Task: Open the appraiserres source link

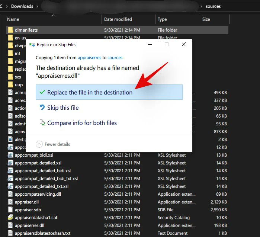Action: 89,58
